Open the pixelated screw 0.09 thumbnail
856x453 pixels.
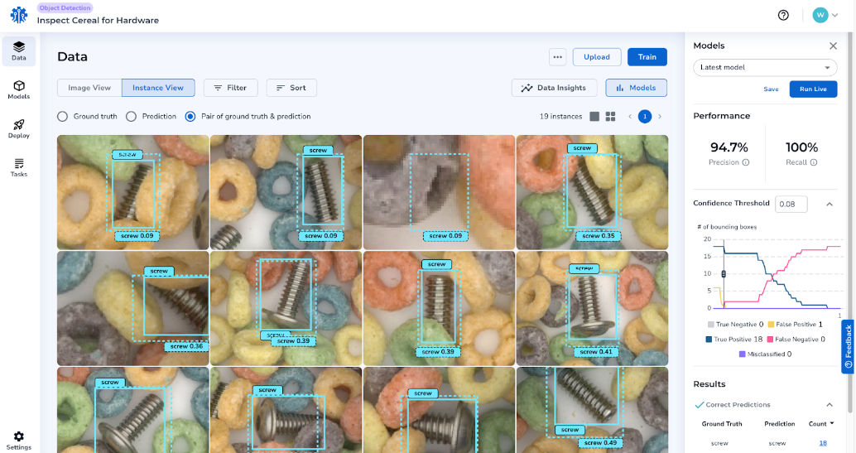[x=439, y=192]
